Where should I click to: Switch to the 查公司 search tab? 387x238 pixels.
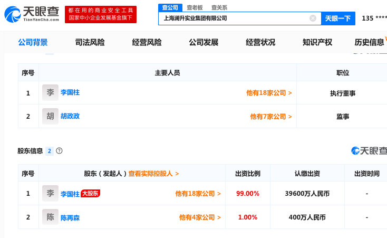pos(170,8)
